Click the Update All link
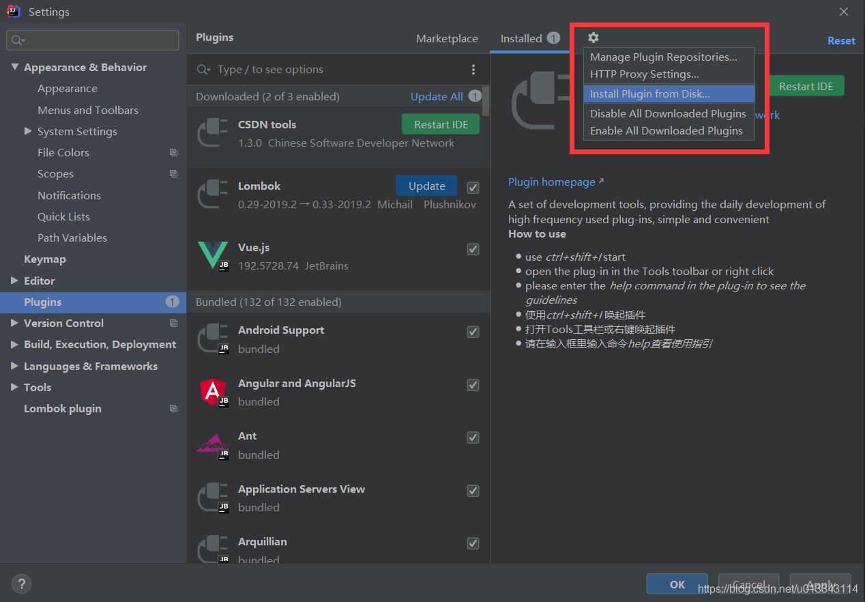The width and height of the screenshot is (865, 602). [437, 97]
